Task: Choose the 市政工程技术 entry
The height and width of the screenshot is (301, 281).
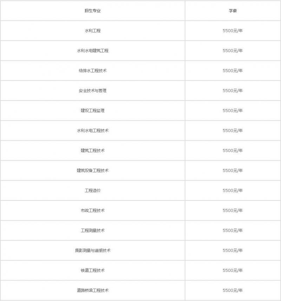Action: 93,211
